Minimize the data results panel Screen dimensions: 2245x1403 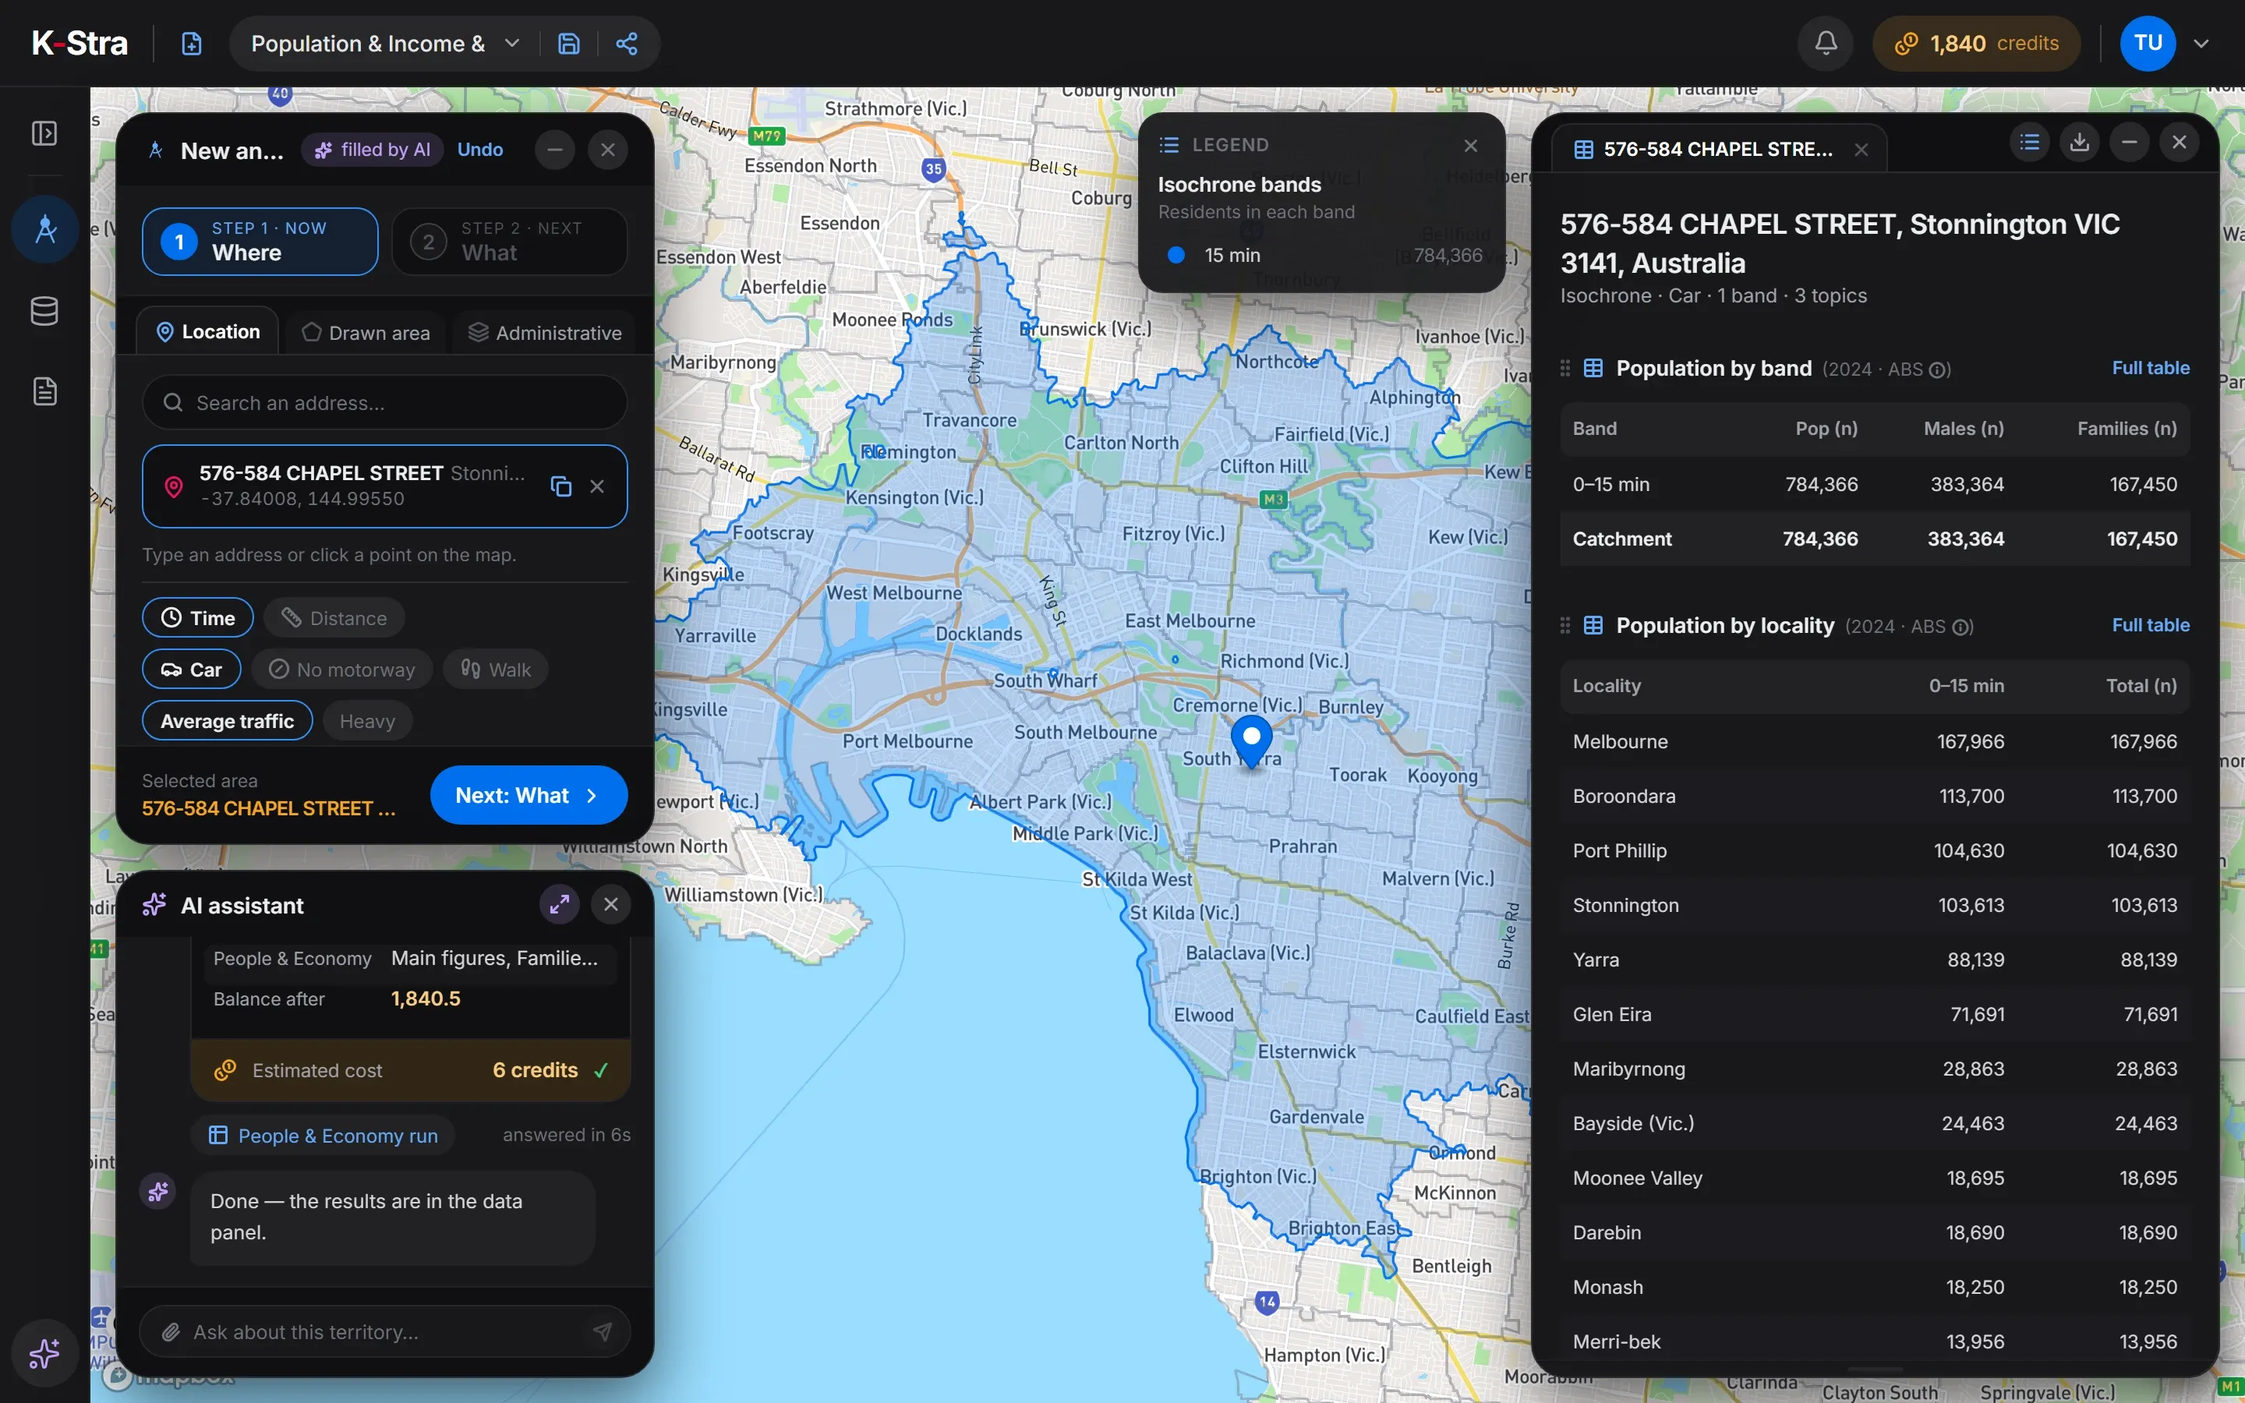tap(2130, 142)
